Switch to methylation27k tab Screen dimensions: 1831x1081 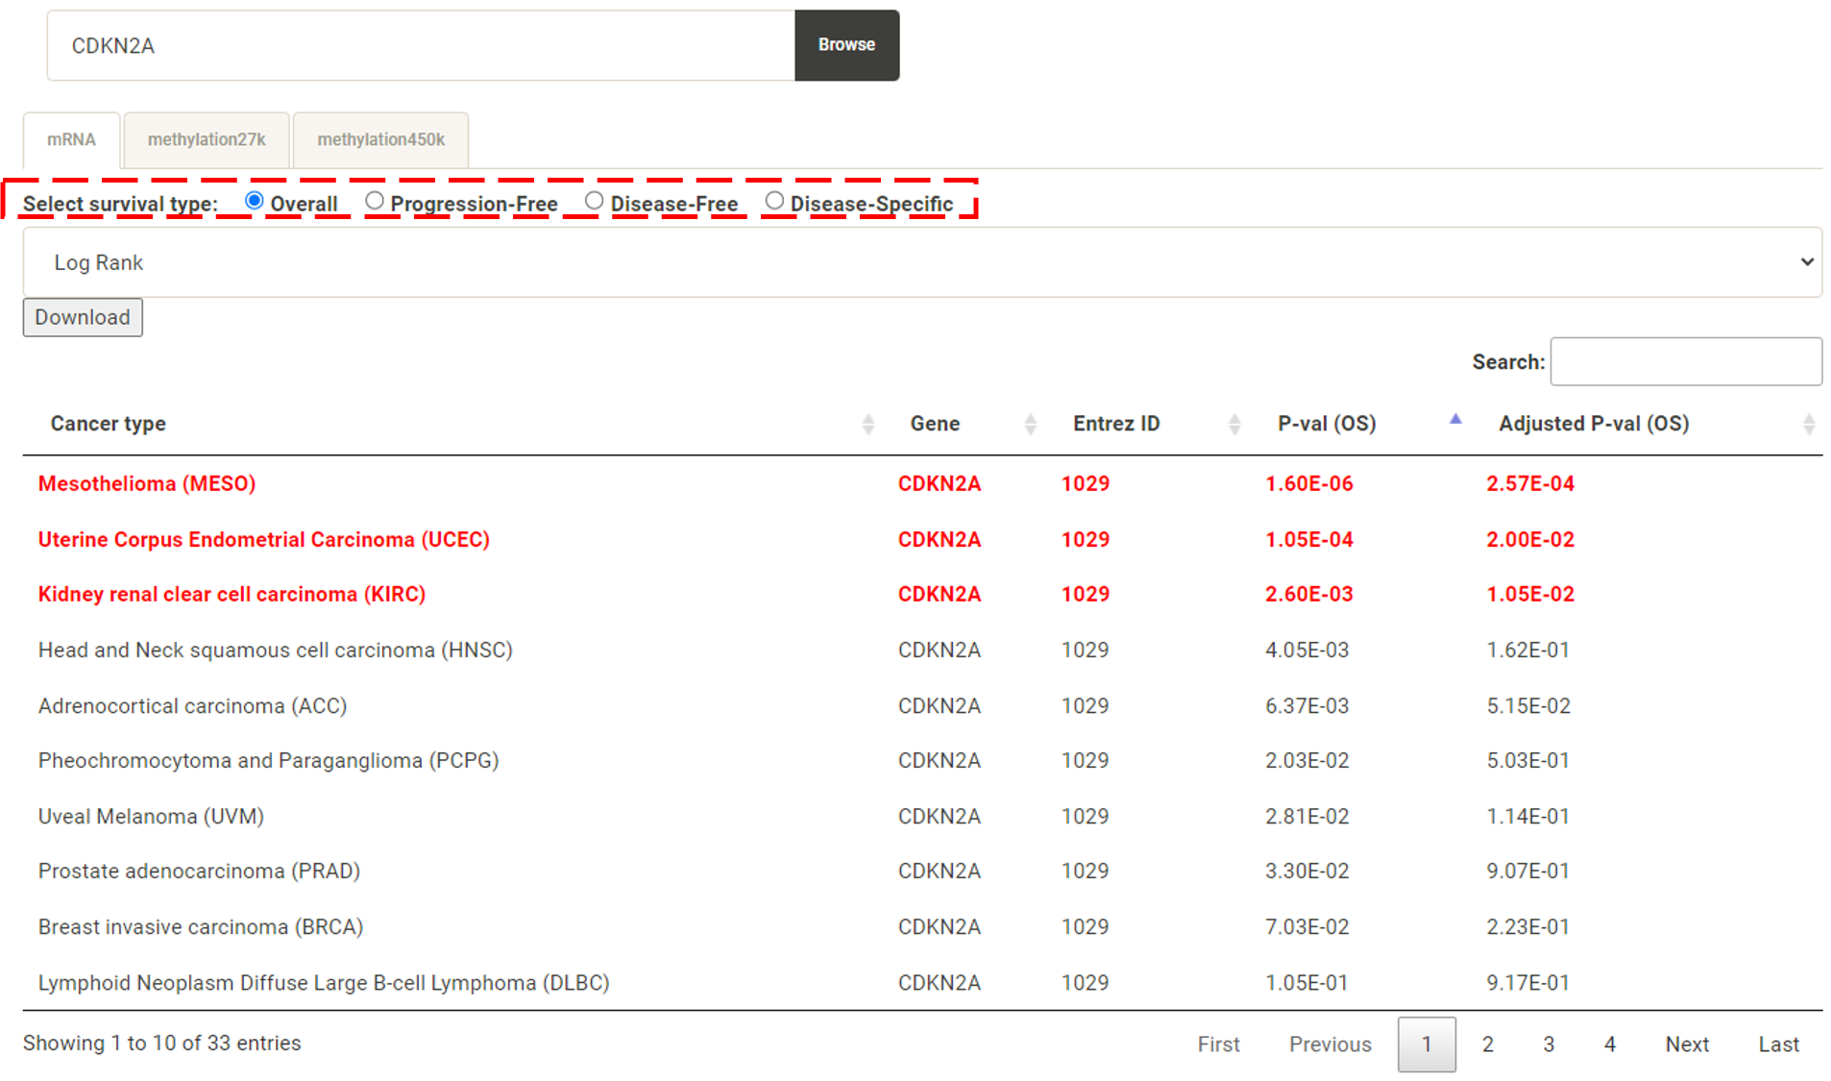(207, 140)
